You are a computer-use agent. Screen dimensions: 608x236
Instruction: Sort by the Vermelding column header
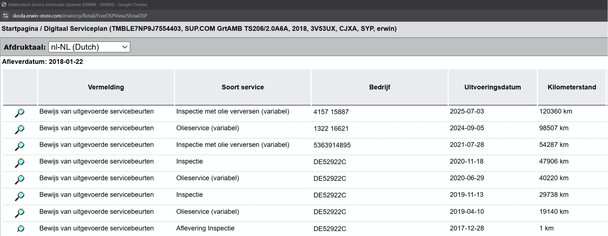tap(106, 87)
